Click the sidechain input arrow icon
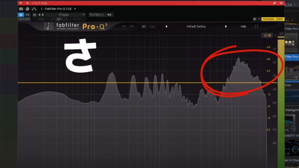299x168 pixels. [x=109, y=15]
